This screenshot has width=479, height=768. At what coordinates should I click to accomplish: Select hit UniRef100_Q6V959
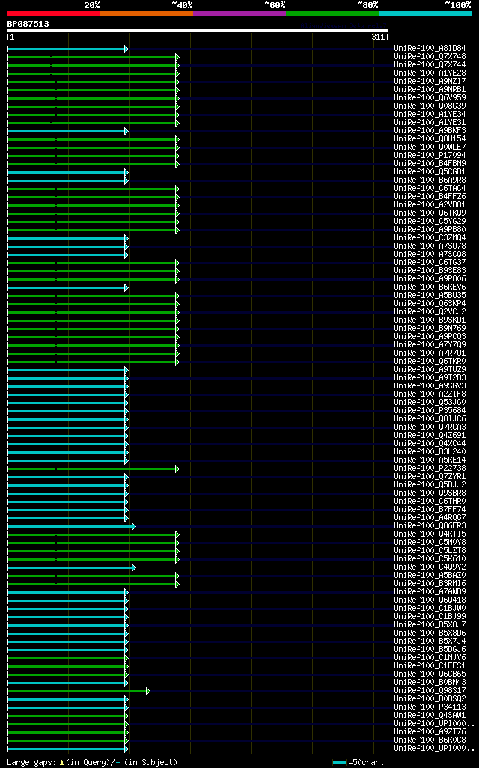coord(430,98)
